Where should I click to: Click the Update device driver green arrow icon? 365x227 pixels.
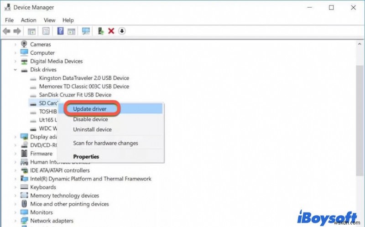pos(100,31)
